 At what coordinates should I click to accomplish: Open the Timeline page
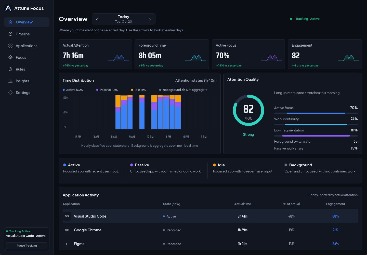pyautogui.click(x=27, y=34)
